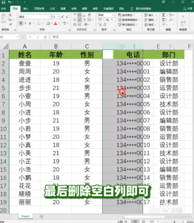
Task: Select column B header
Action: (x=56, y=46)
